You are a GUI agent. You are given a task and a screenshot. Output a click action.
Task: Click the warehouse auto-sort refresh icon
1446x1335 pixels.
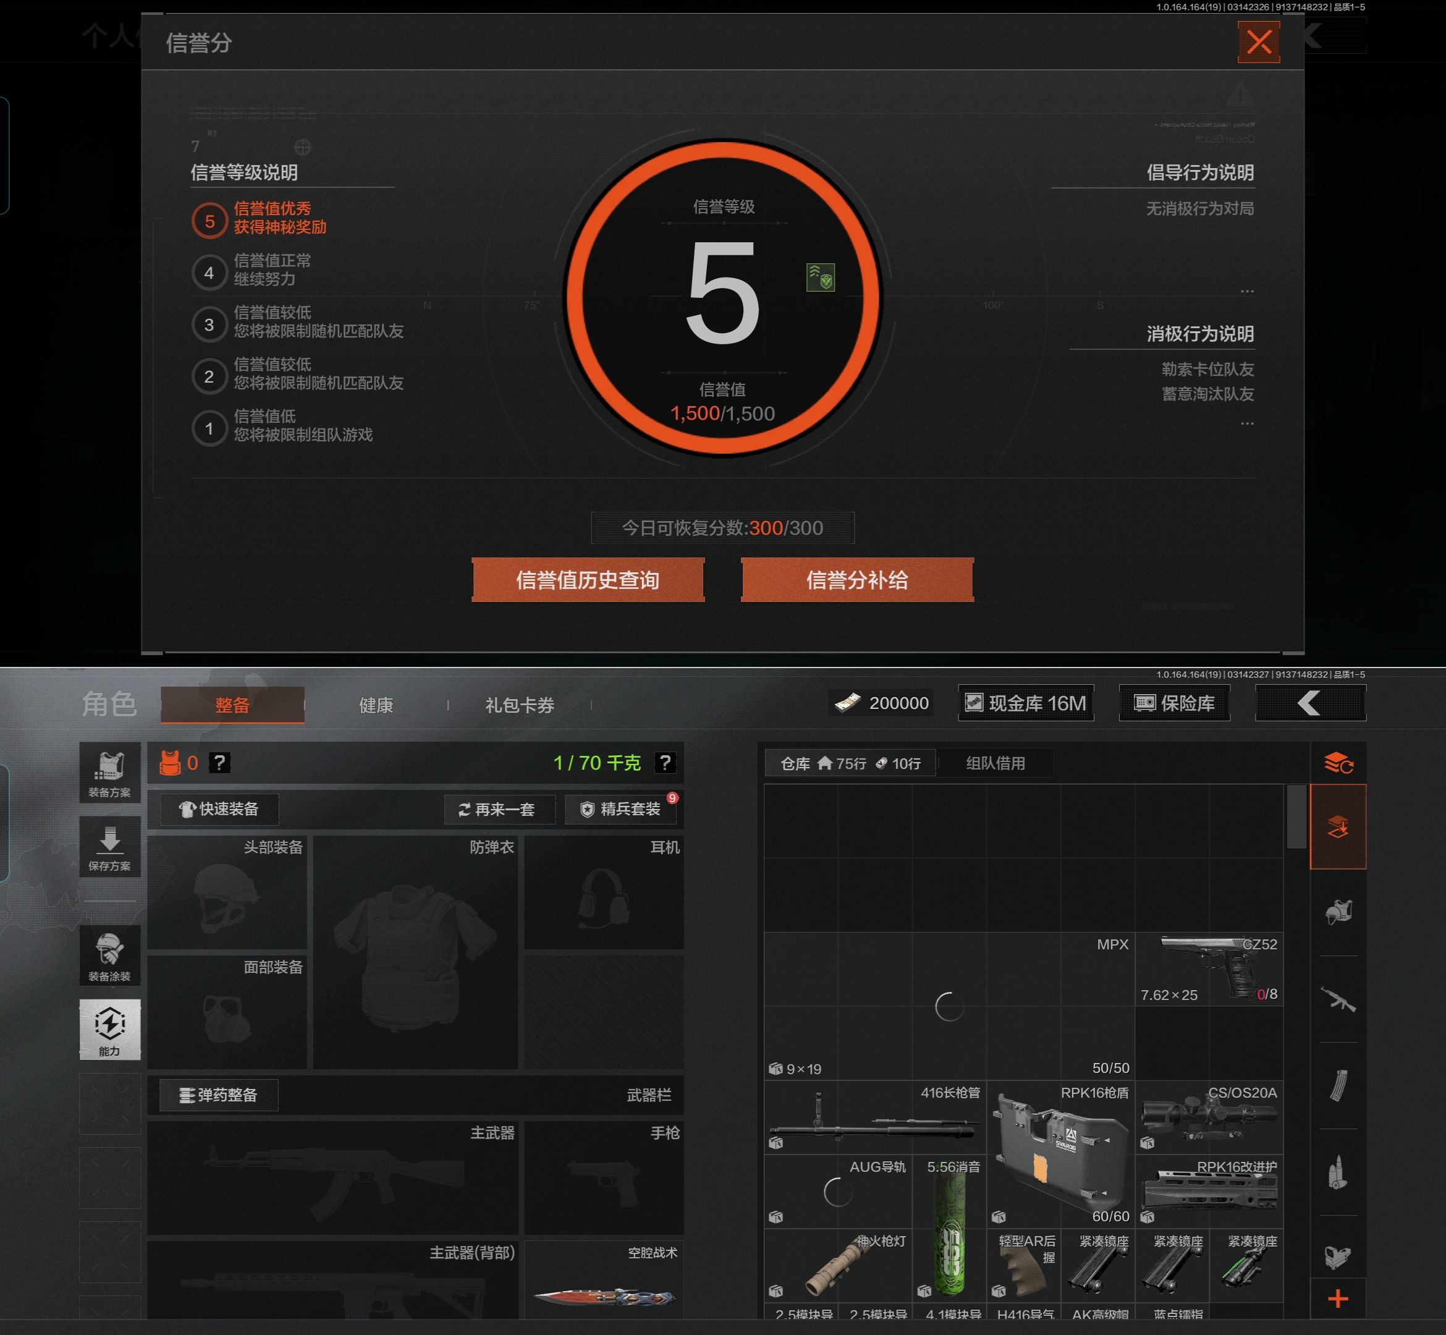1338,763
